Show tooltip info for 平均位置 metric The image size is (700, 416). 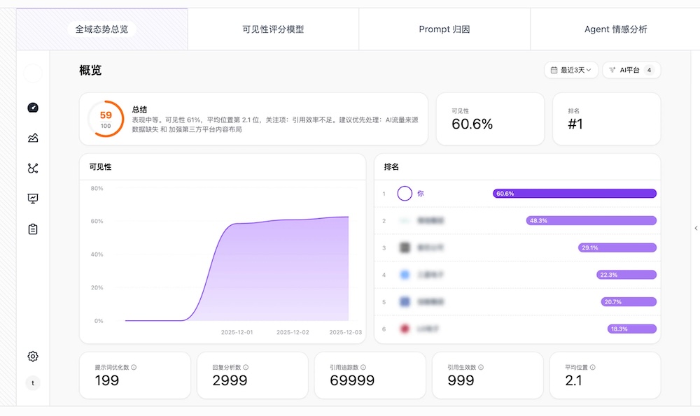[x=593, y=366]
